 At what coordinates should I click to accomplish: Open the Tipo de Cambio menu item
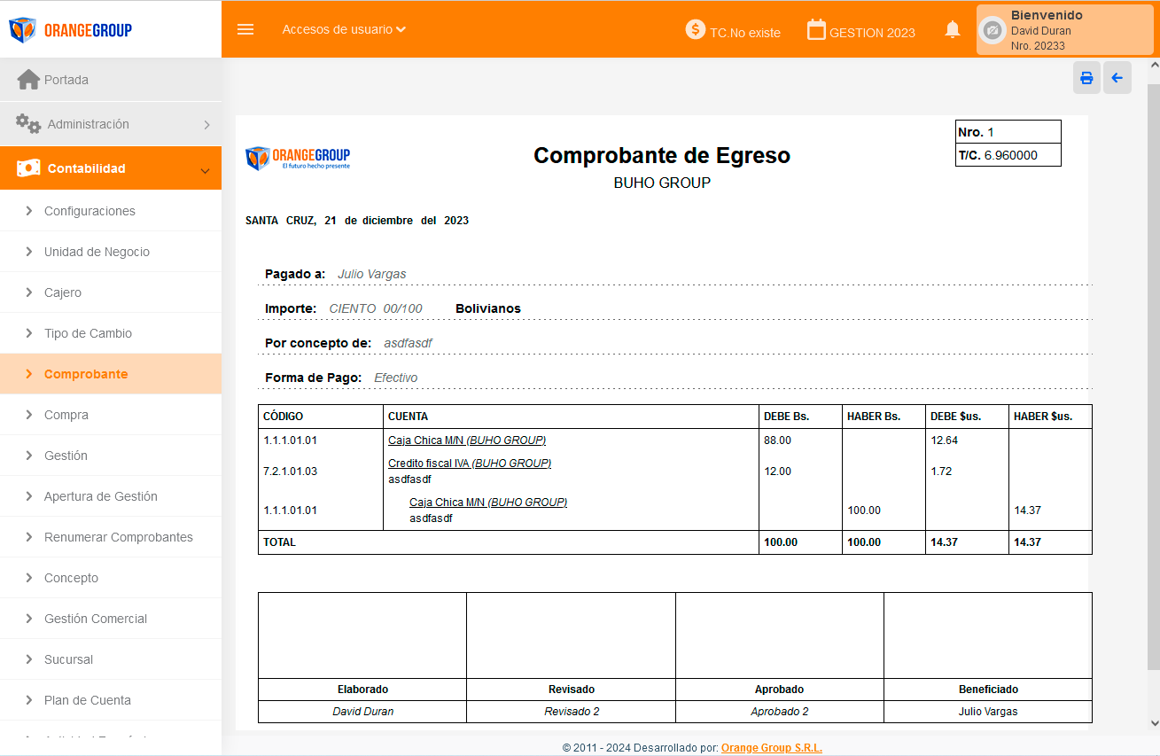pyautogui.click(x=88, y=333)
